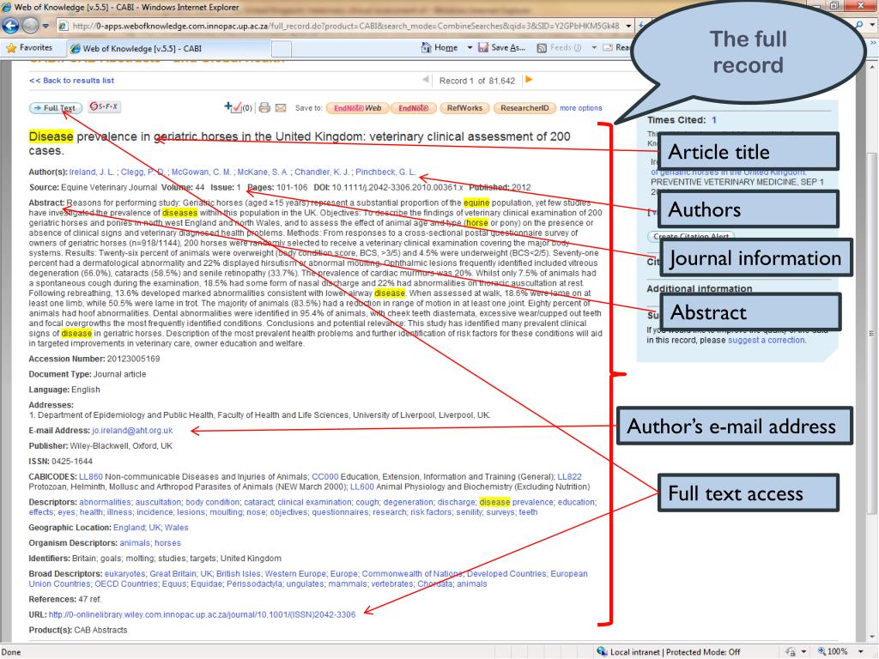Save to EndNote button

pos(413,108)
